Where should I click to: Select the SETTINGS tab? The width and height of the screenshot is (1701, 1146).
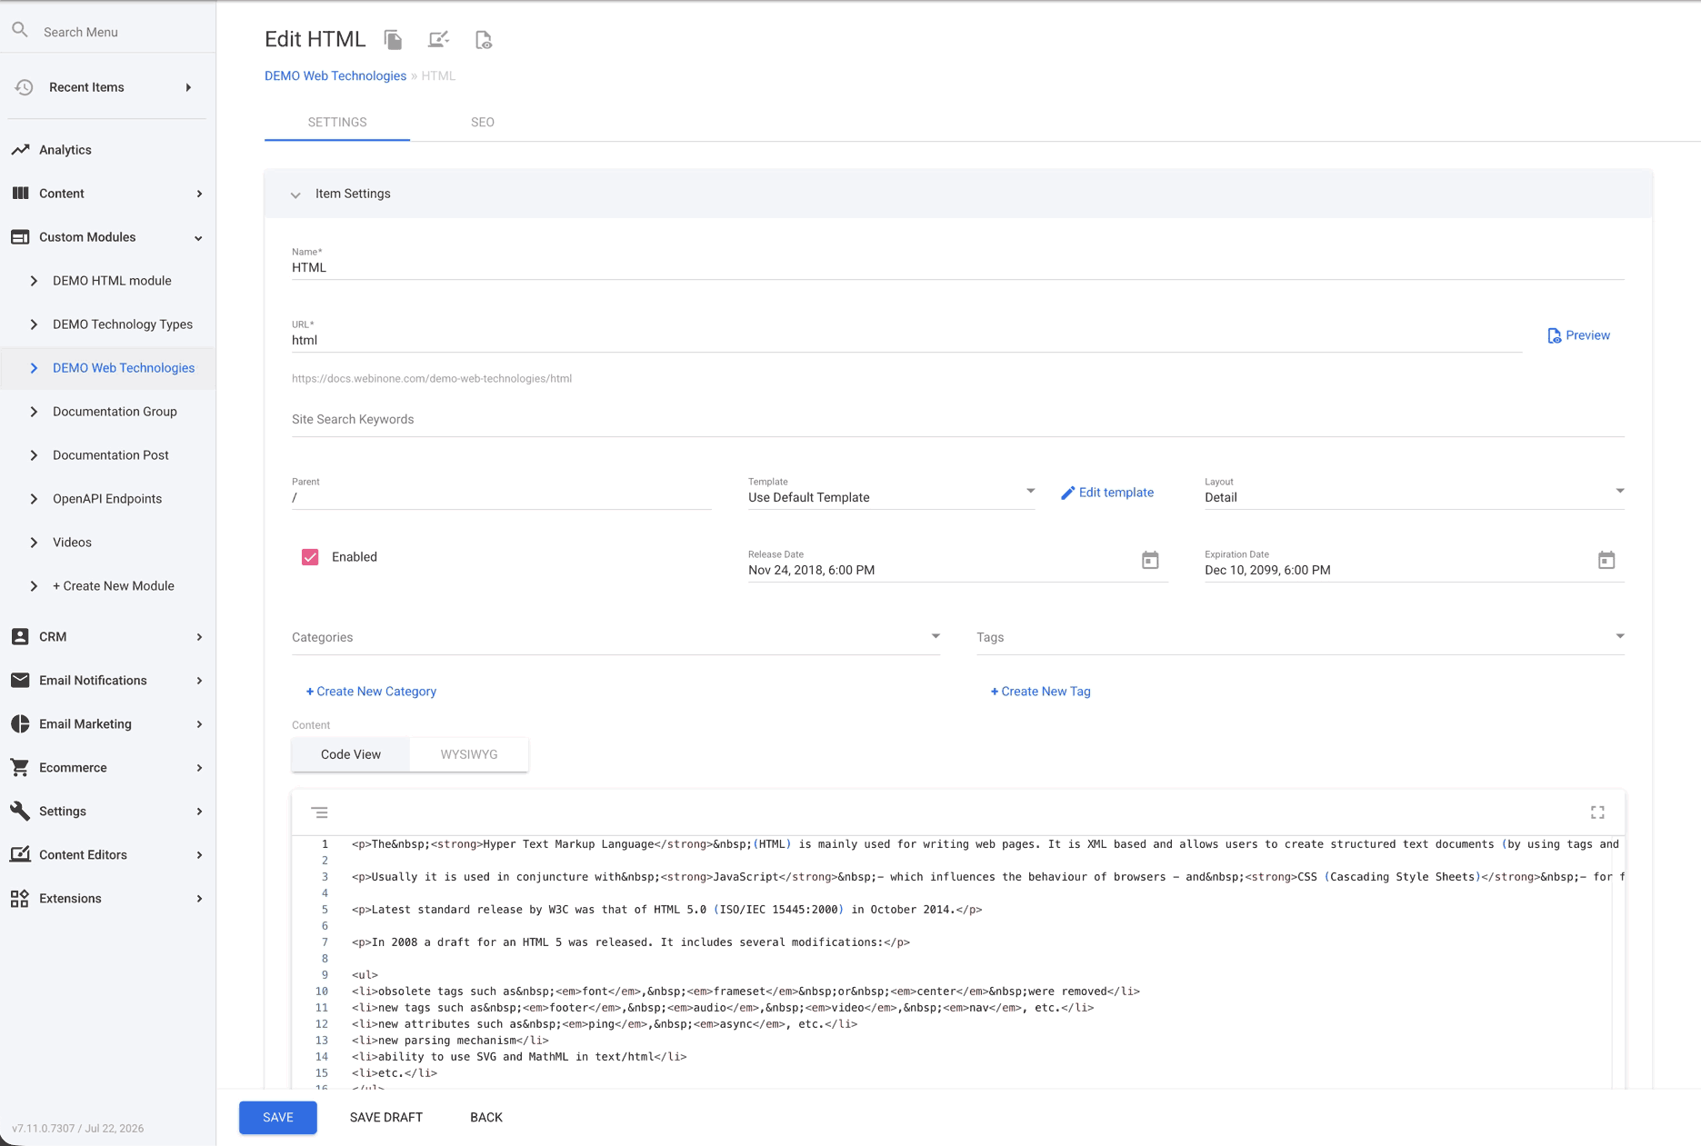337,122
